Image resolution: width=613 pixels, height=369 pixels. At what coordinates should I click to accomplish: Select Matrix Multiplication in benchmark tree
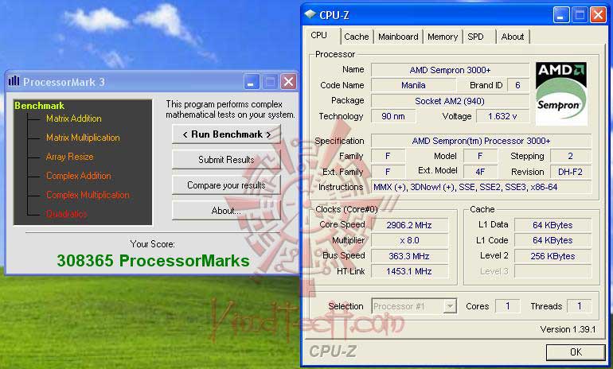pyautogui.click(x=83, y=138)
